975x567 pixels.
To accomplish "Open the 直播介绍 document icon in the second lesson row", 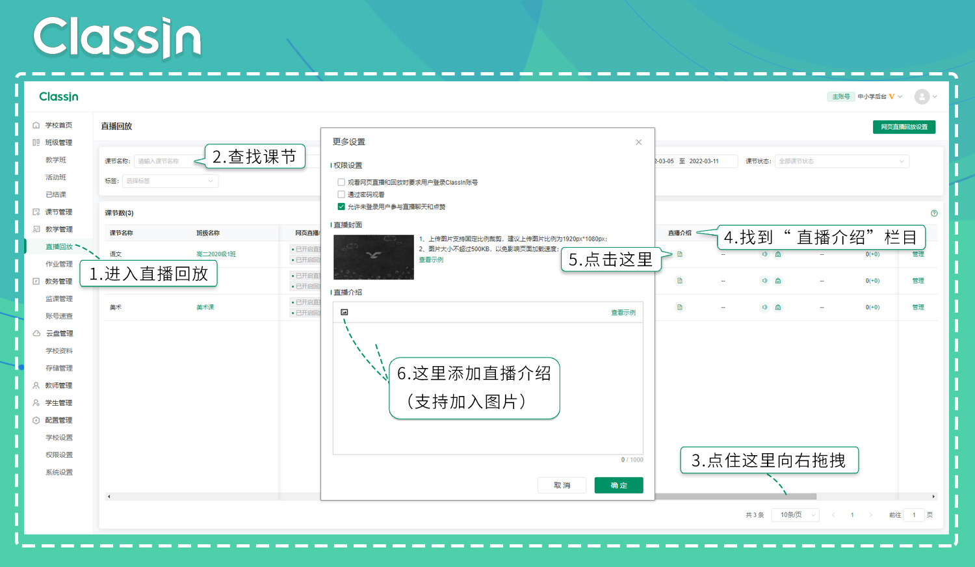I will (x=680, y=281).
